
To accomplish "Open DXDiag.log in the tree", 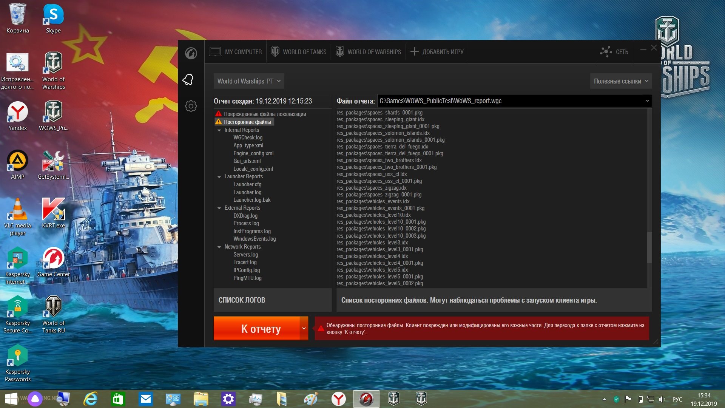I will 245,216.
